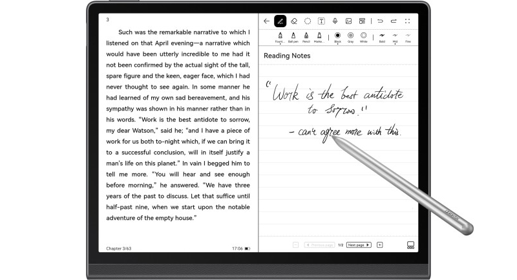This screenshot has width=517, height=280.
Task: Open the page template icon
Action: coord(362,21)
